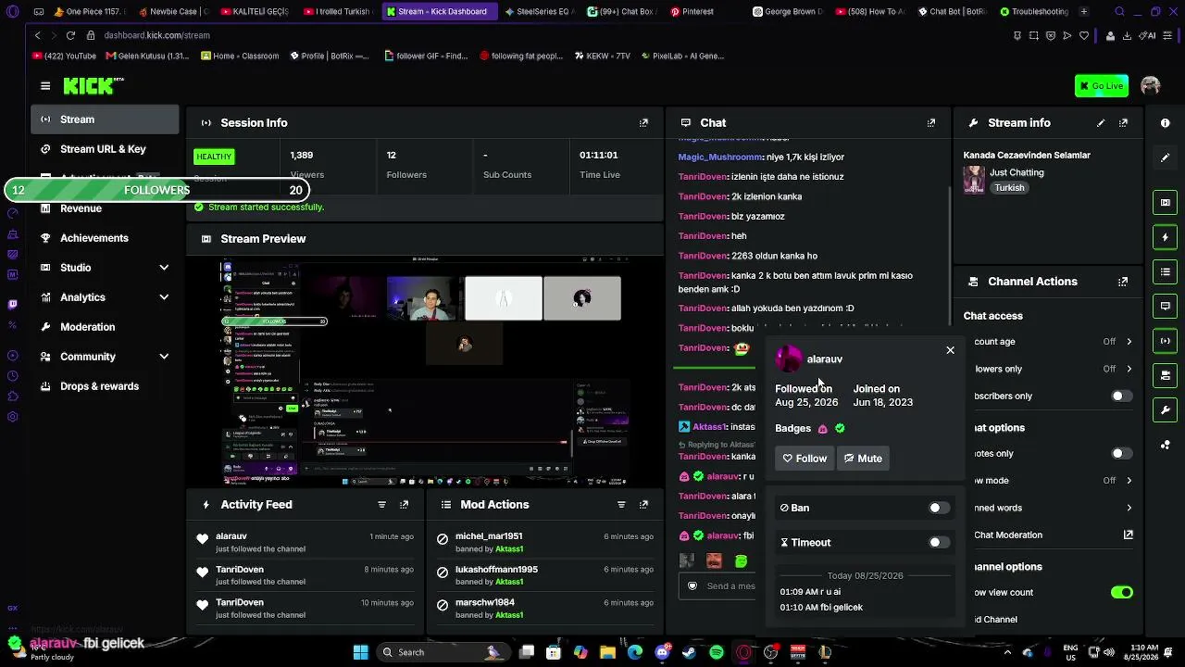Expand the Analytics sidebar section
This screenshot has width=1185, height=667.
pos(164,297)
